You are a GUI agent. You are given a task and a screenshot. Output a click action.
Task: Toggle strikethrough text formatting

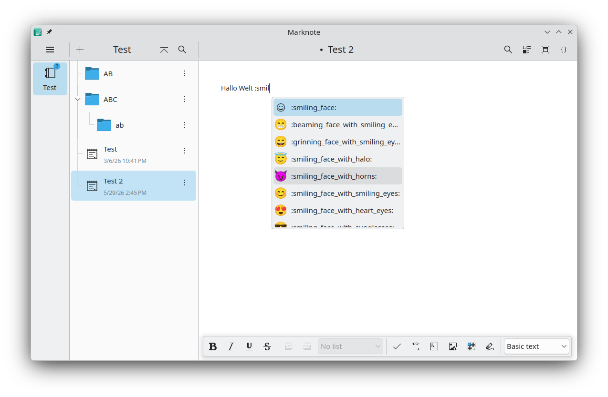(x=267, y=346)
